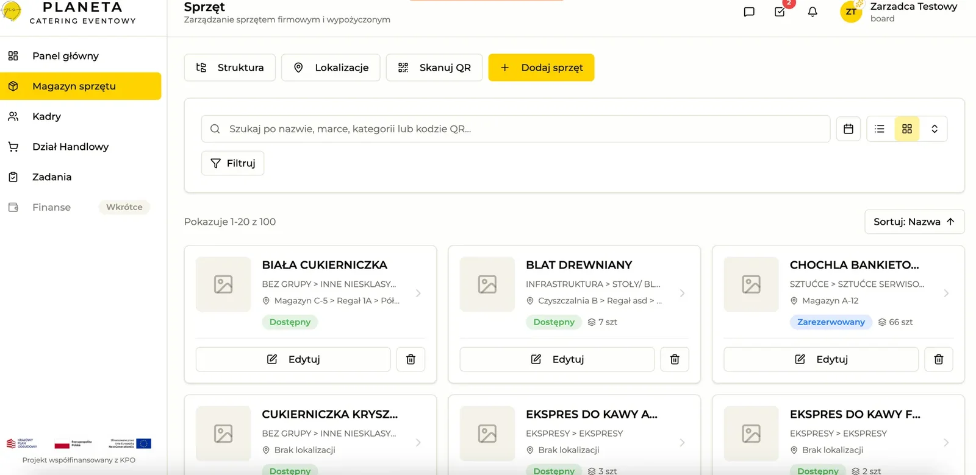This screenshot has height=475, width=976.
Task: Open Zadania in sidebar
Action: [x=81, y=177]
